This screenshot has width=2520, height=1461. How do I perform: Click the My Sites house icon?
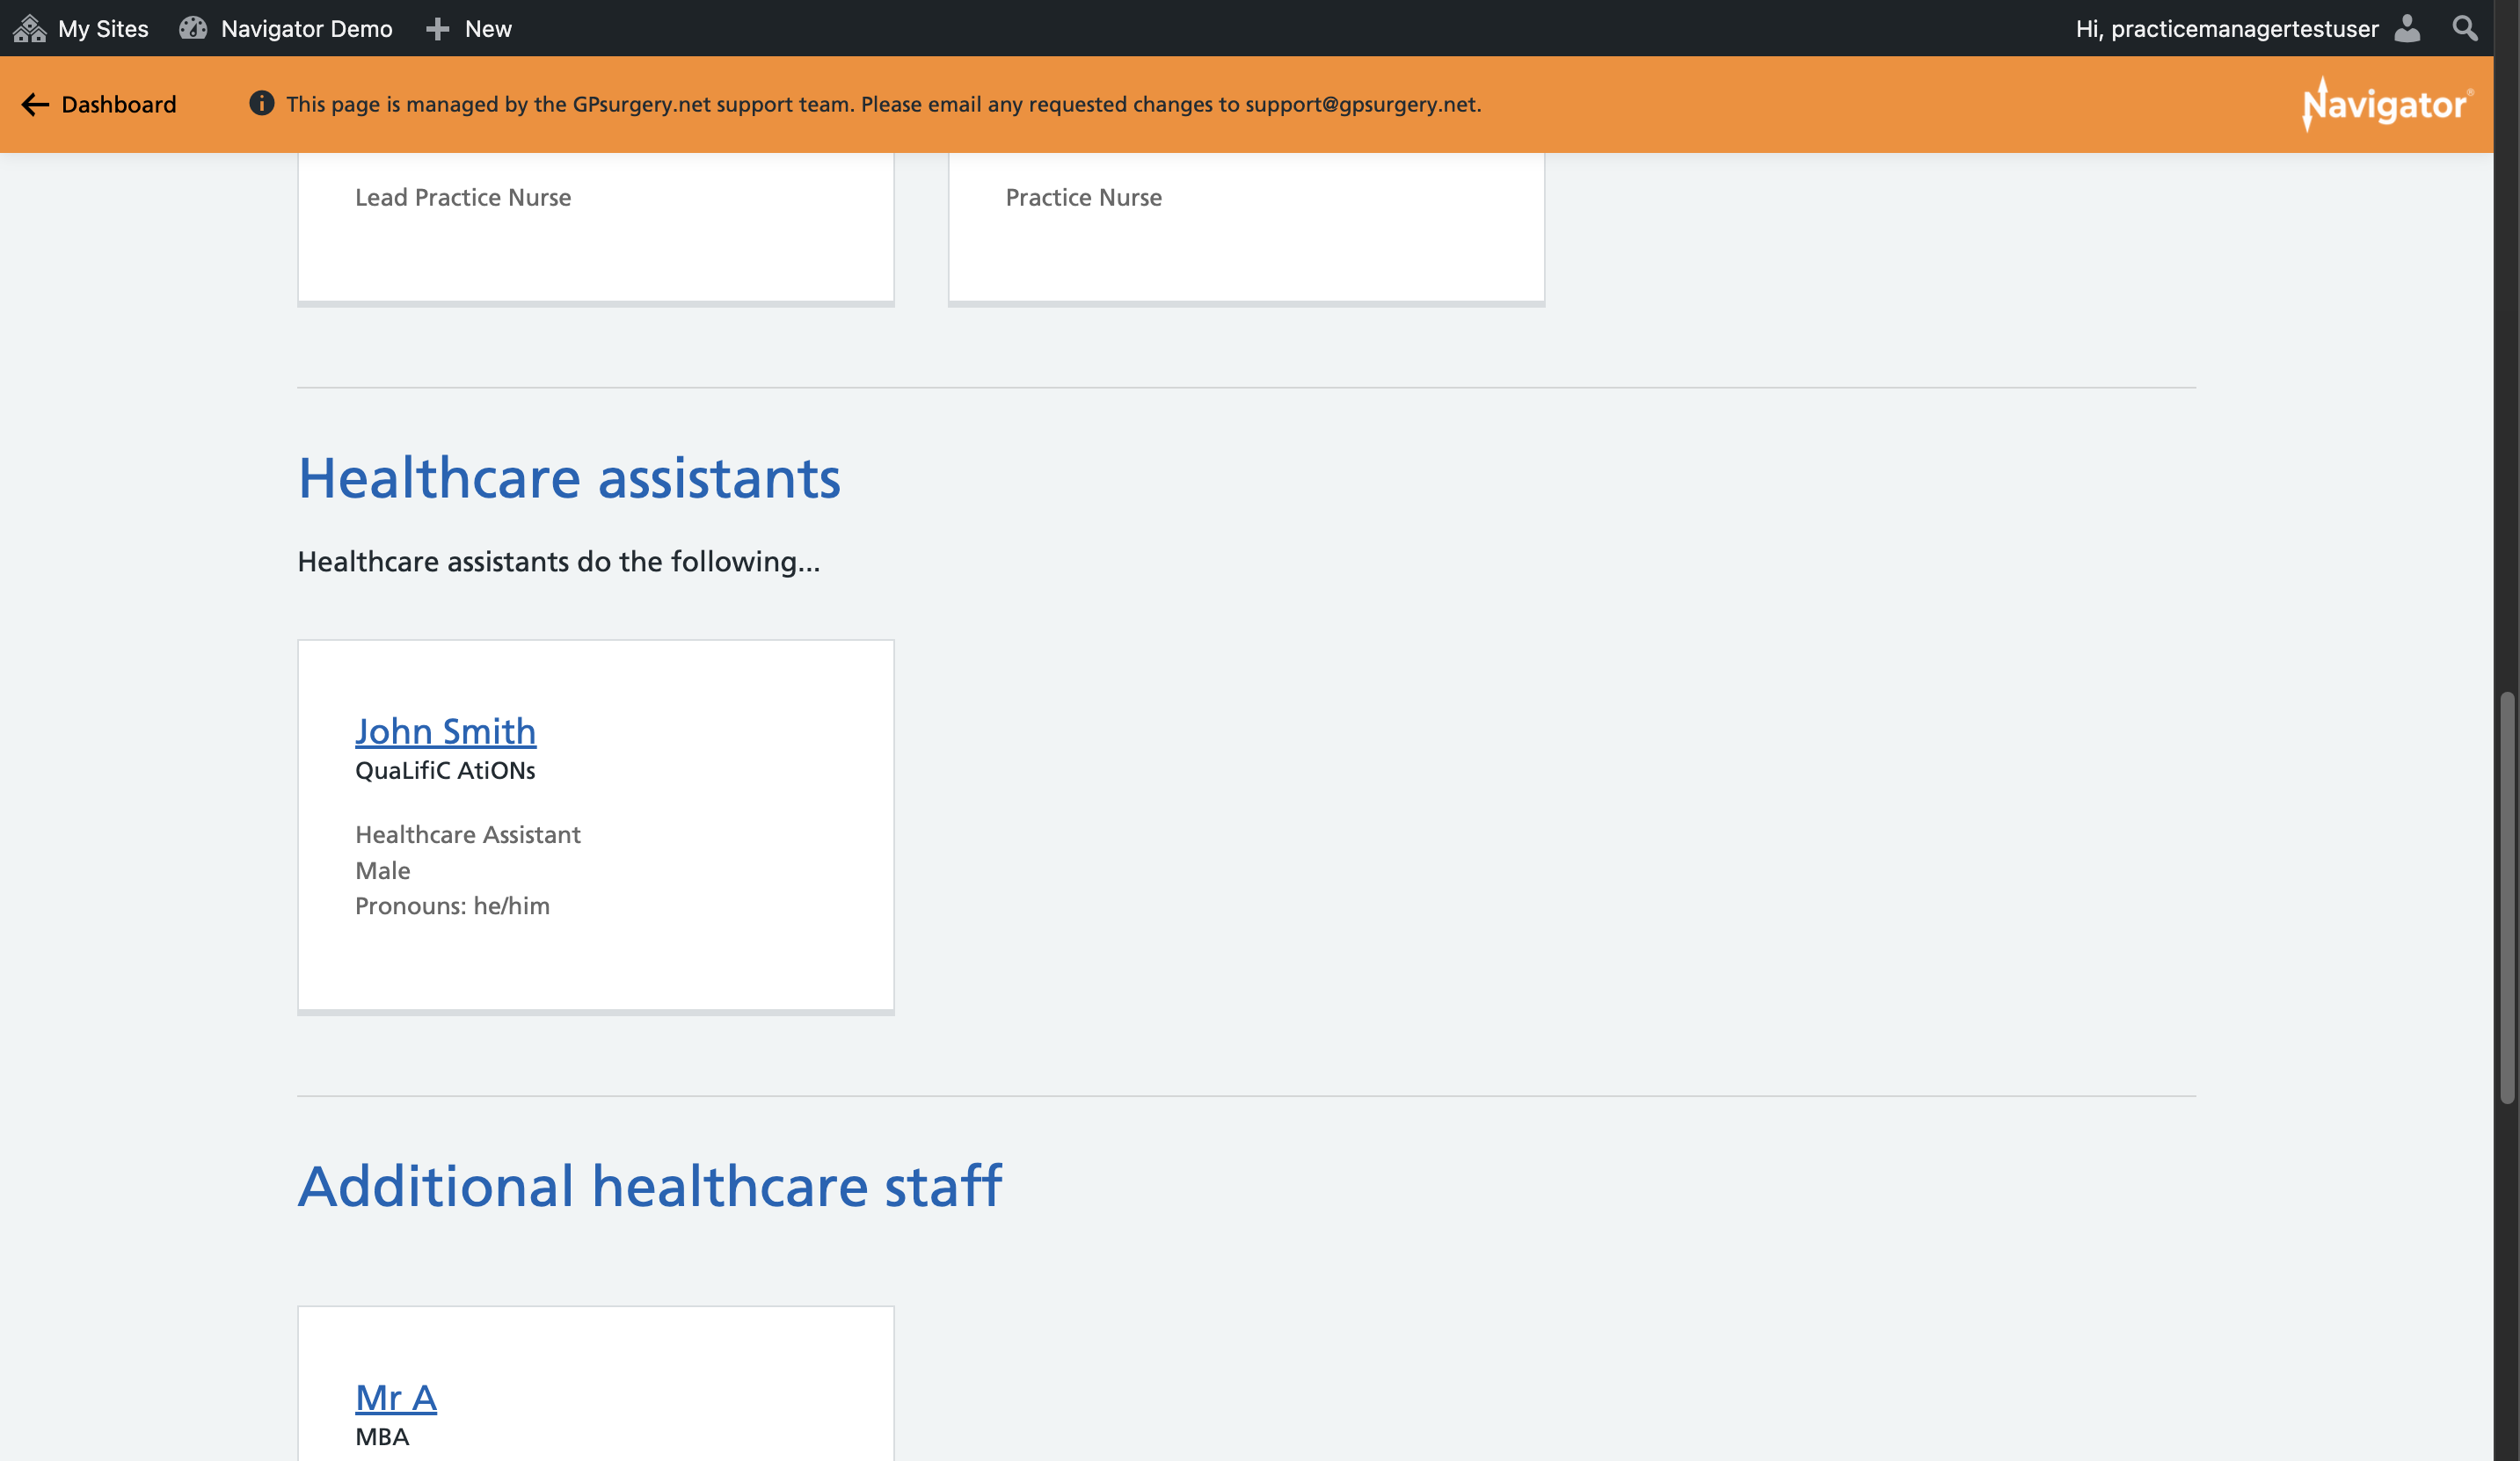30,28
